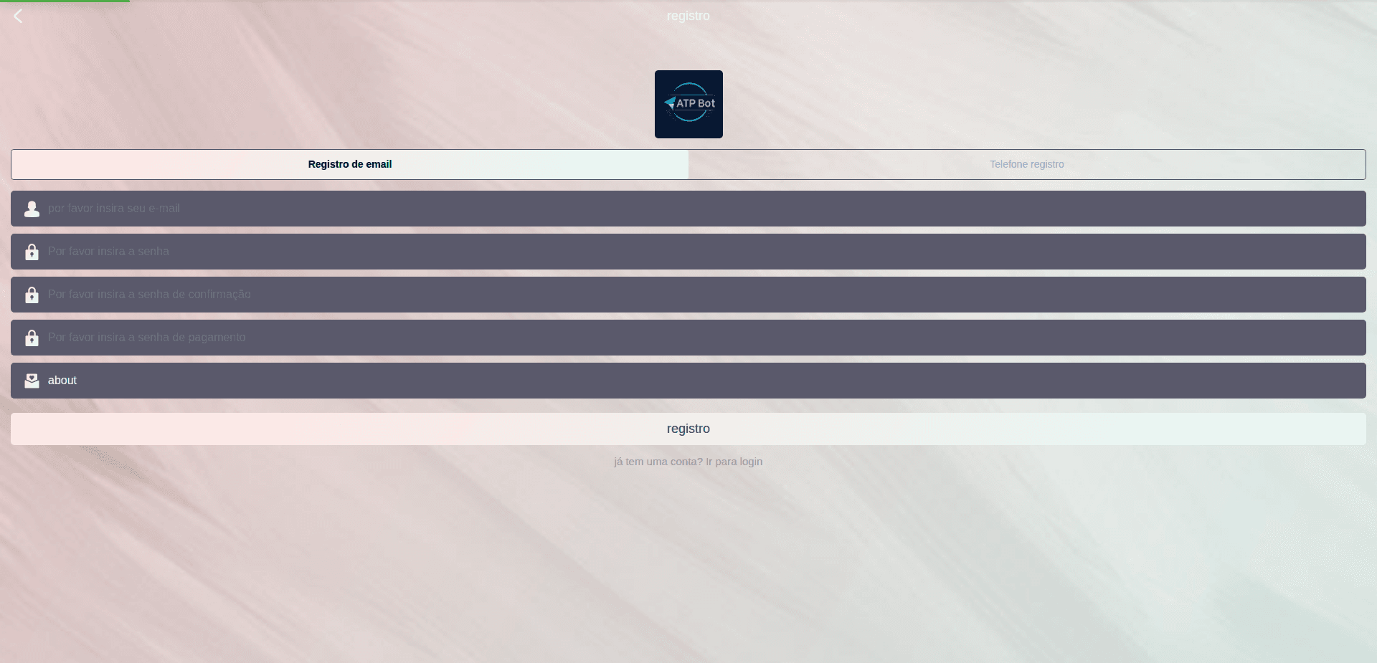Switch to the 'Telefone registro' tab
The height and width of the screenshot is (663, 1377).
(x=1026, y=164)
